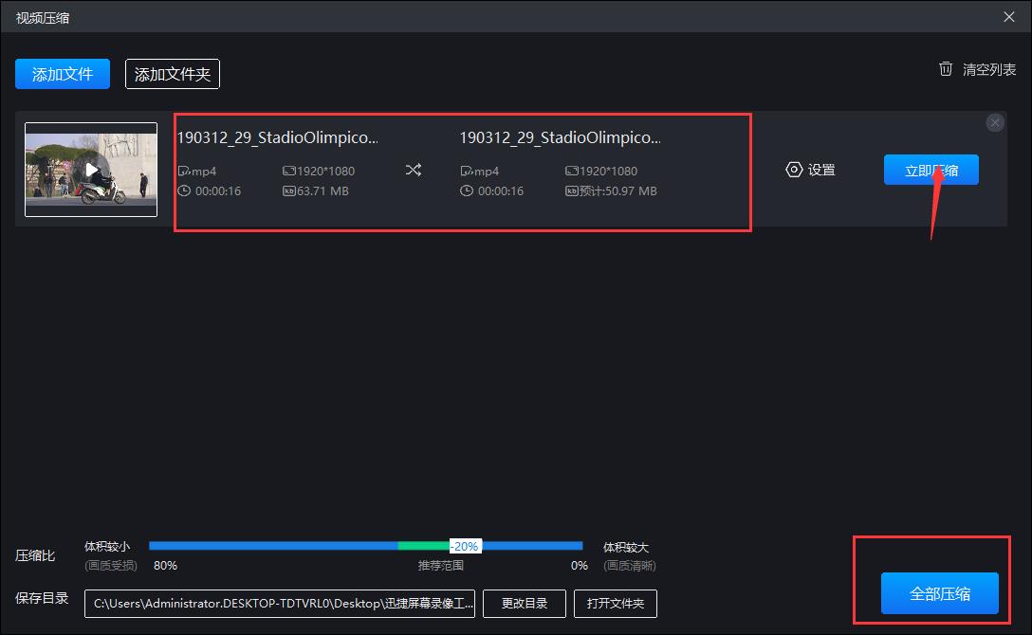Click the 添加文件 button
Image resolution: width=1032 pixels, height=635 pixels.
63,74
